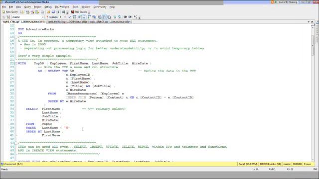The image size is (319, 179).
Task: Open the Project menu
Action: (38, 7)
